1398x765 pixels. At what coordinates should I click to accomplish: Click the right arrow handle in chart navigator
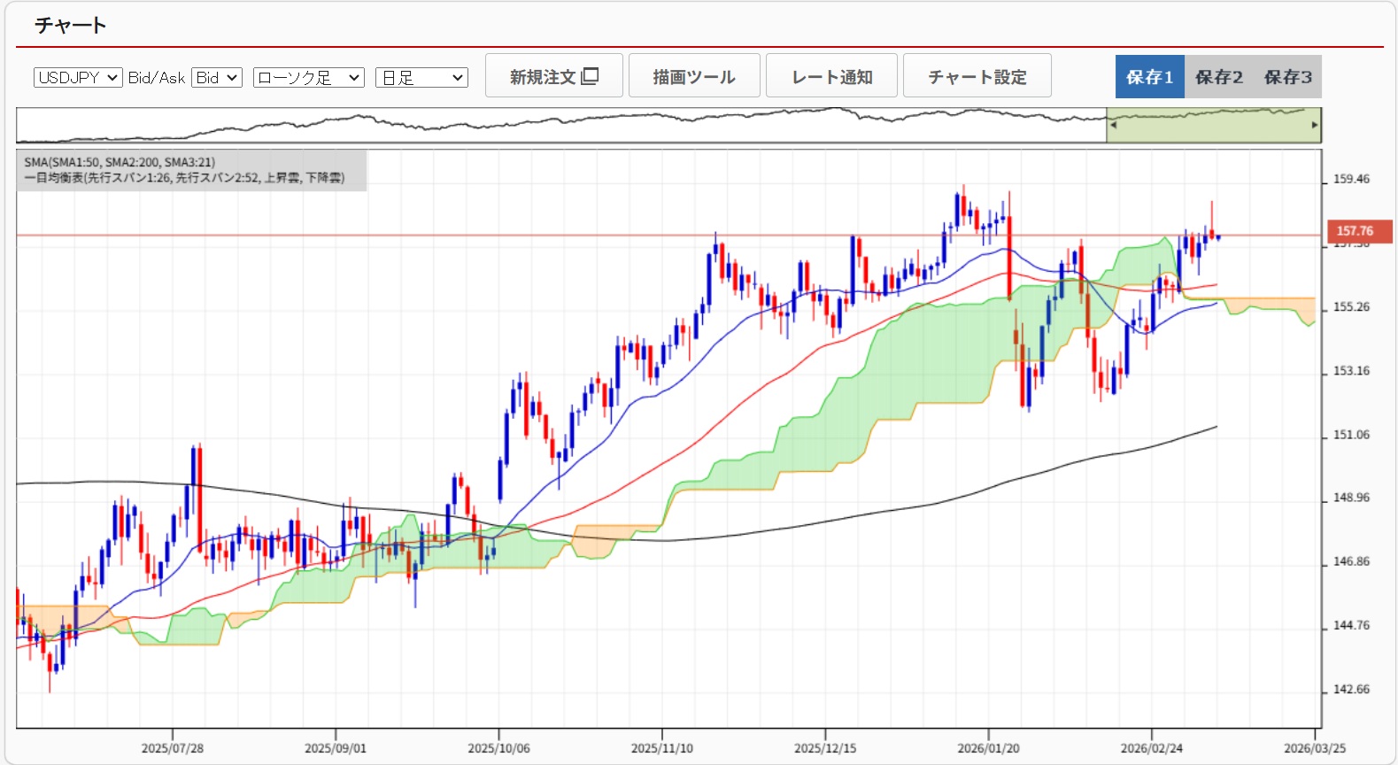point(1315,125)
